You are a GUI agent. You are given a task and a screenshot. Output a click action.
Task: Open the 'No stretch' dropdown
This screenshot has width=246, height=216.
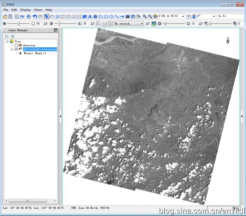tap(142, 24)
